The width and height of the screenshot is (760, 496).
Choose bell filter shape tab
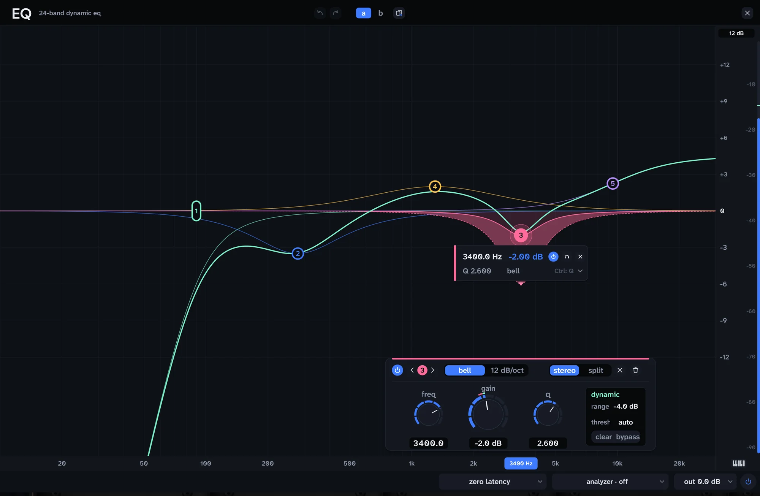465,370
